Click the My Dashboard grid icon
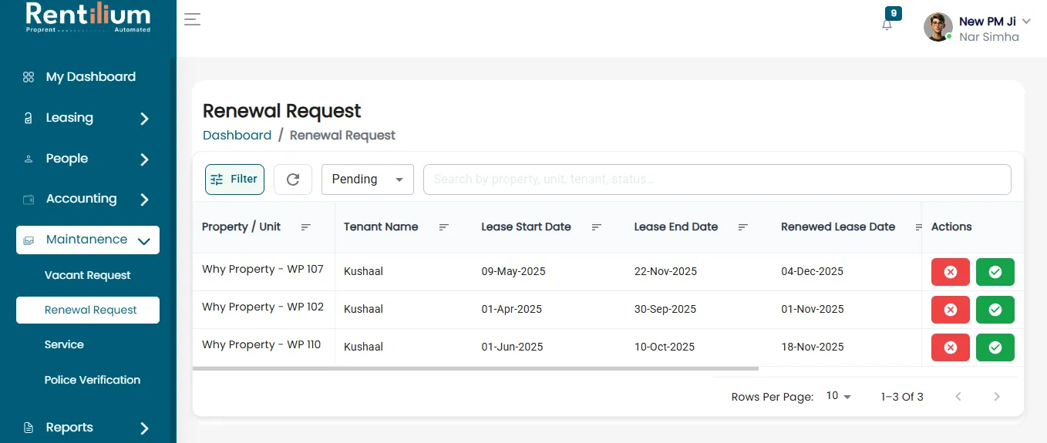1047x443 pixels. click(x=29, y=77)
